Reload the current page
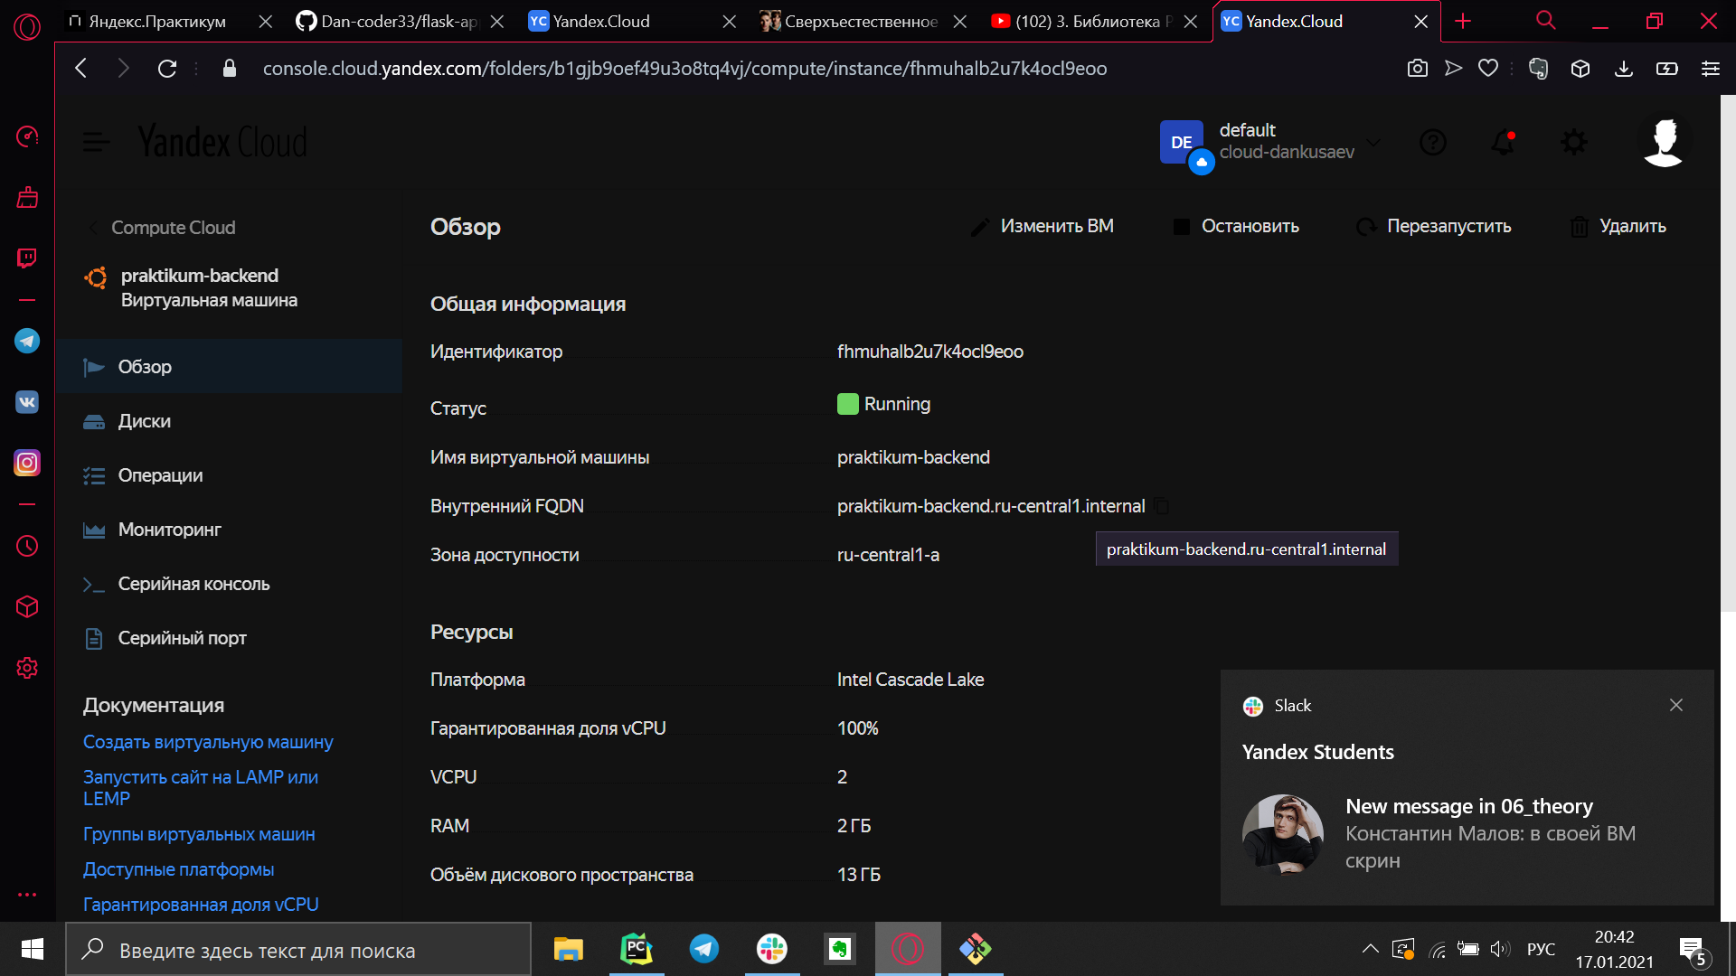 click(x=167, y=68)
